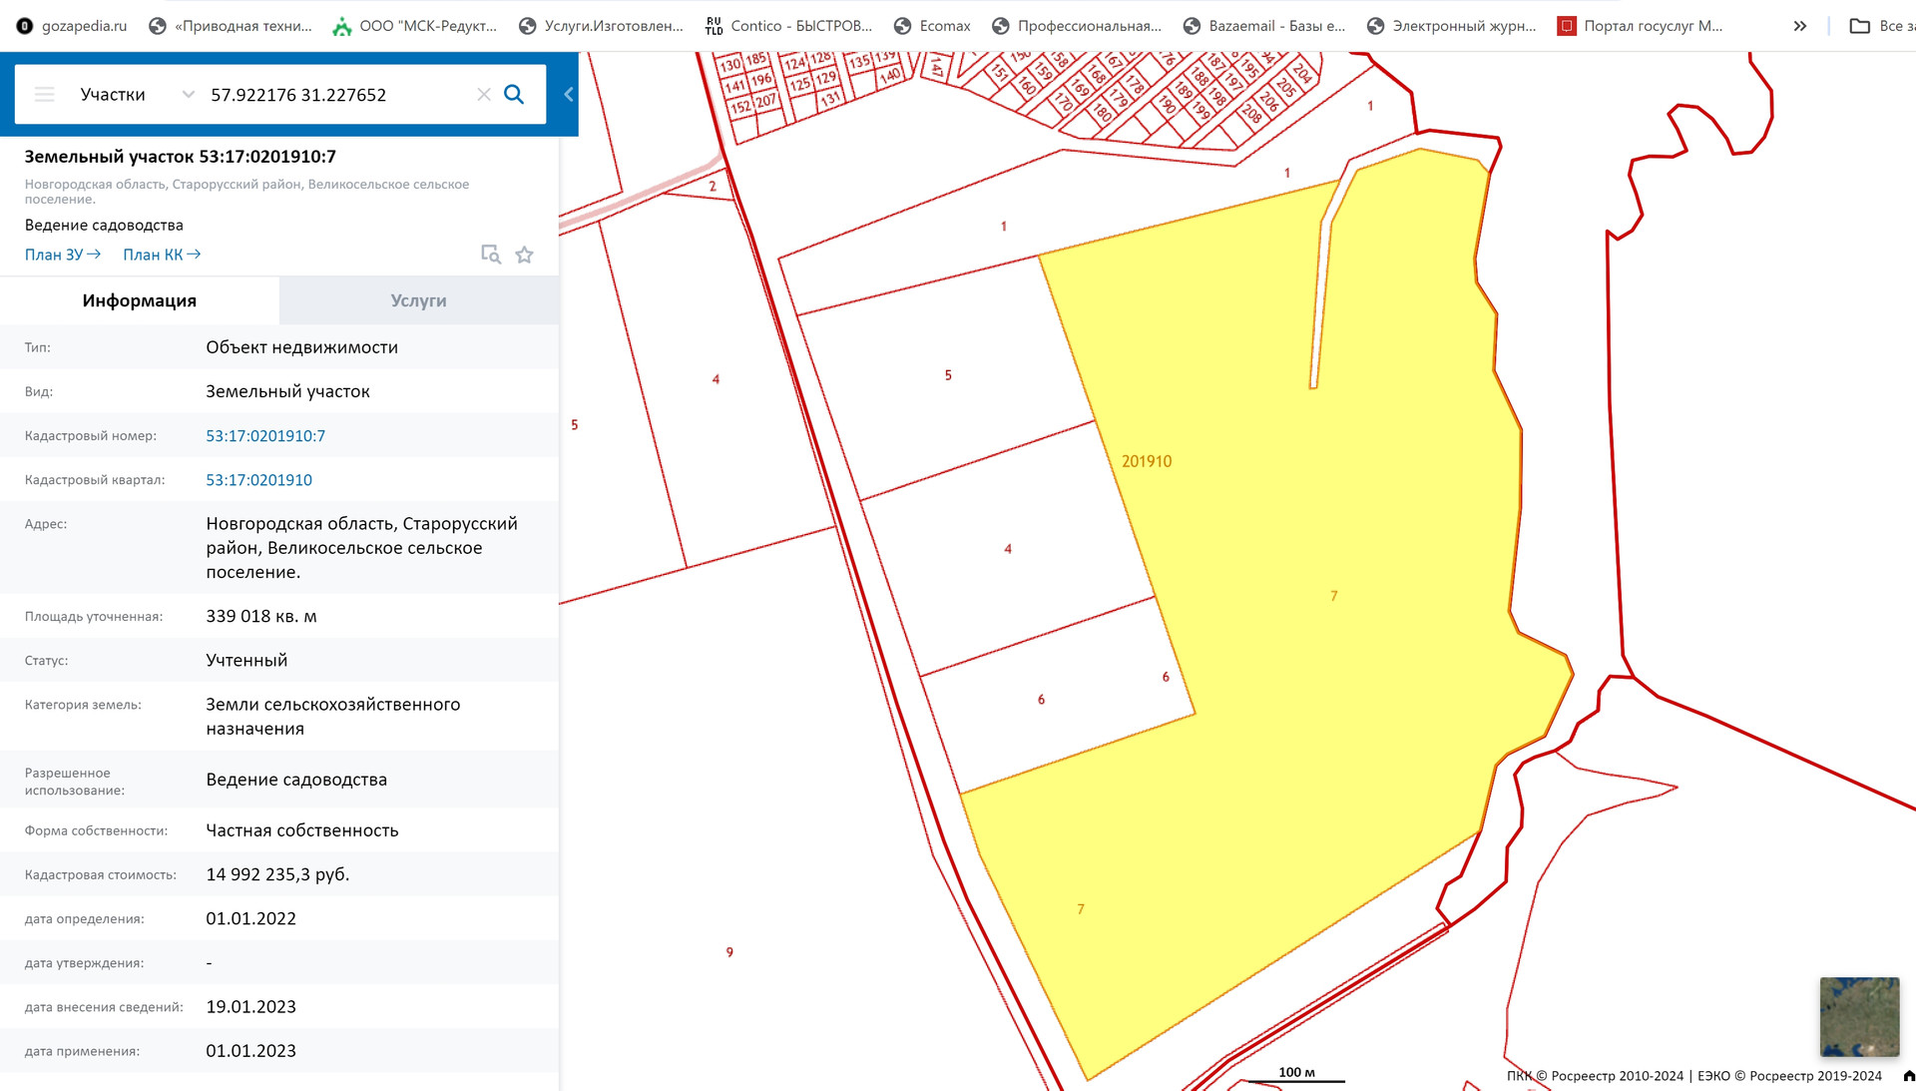Clear the coordinates search field
The height and width of the screenshot is (1091, 1916).
484,95
